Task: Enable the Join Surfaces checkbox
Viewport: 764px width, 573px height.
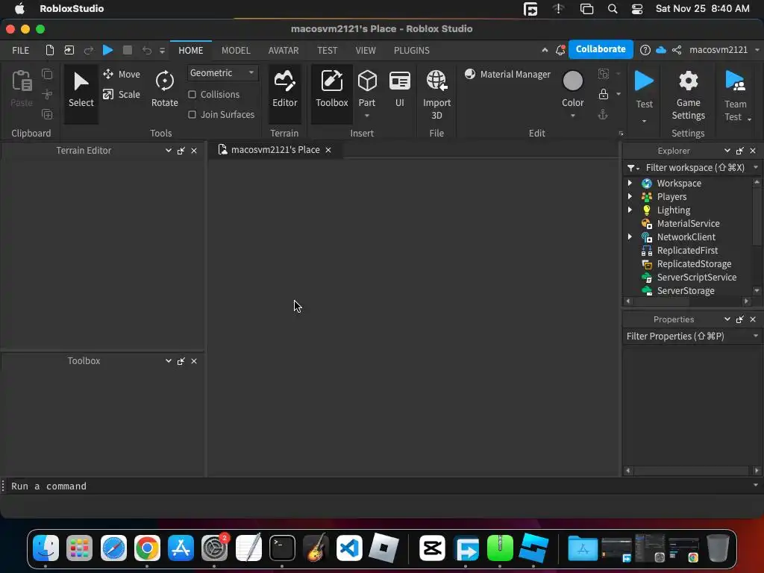Action: click(x=192, y=114)
